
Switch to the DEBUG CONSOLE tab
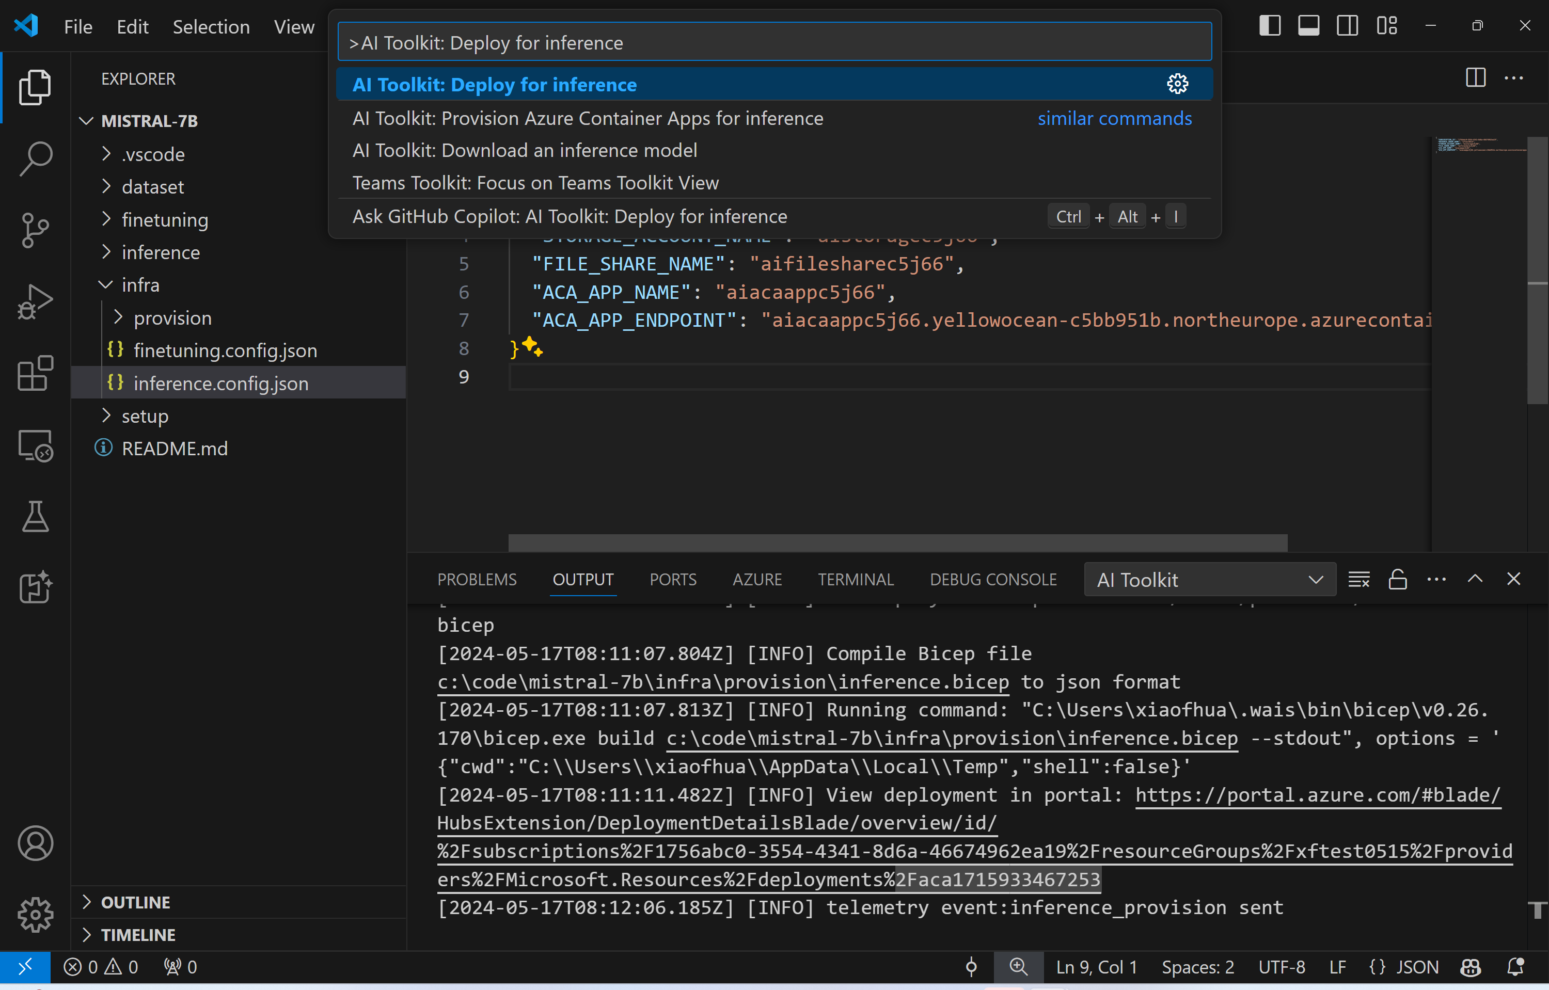(993, 579)
